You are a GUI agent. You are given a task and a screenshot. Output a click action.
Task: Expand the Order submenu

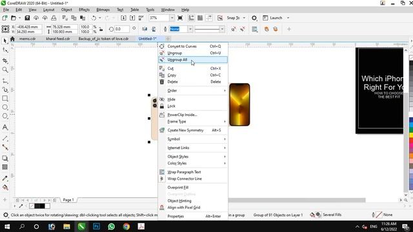(x=193, y=90)
